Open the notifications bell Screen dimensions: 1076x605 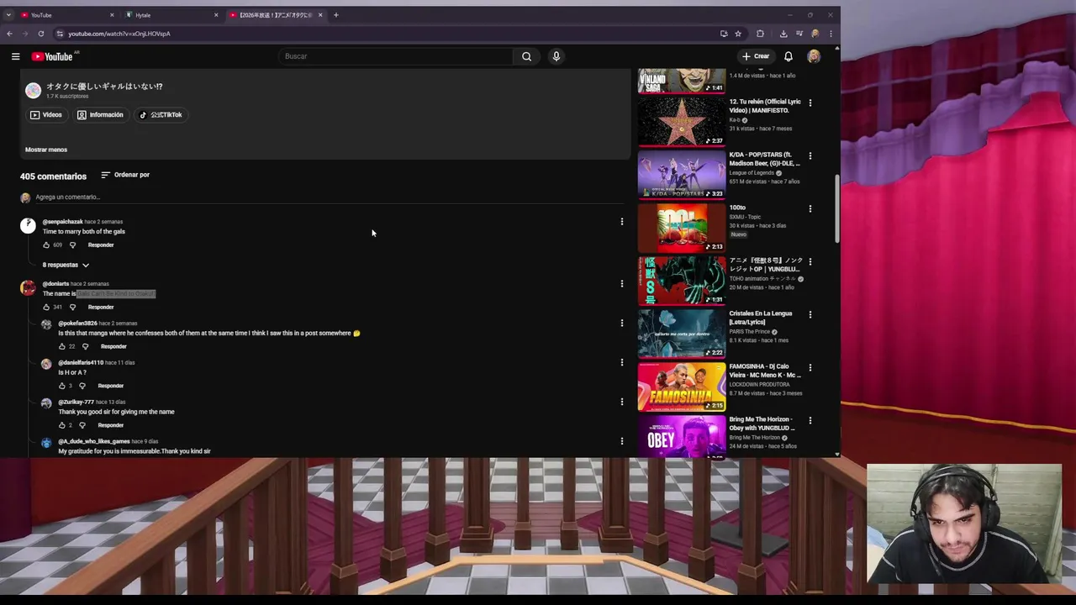[x=789, y=56]
